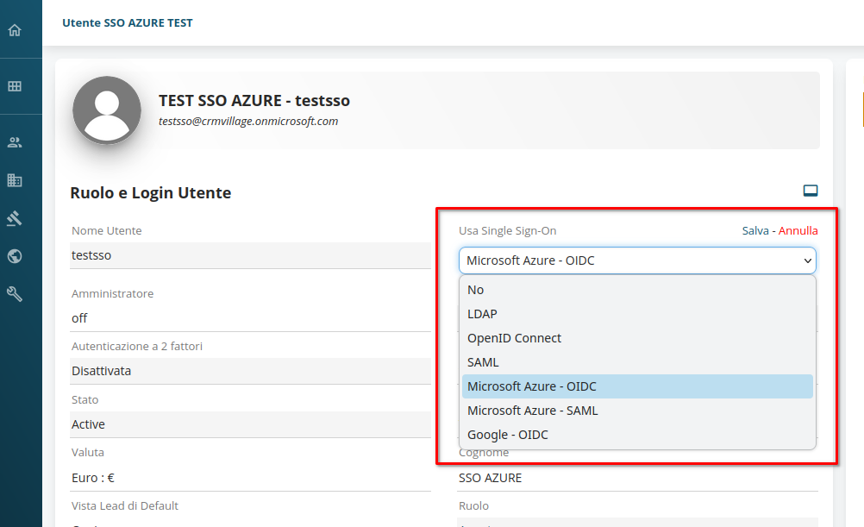Click the Autenticazione a 2 fattori label
864x527 pixels.
pos(137,347)
